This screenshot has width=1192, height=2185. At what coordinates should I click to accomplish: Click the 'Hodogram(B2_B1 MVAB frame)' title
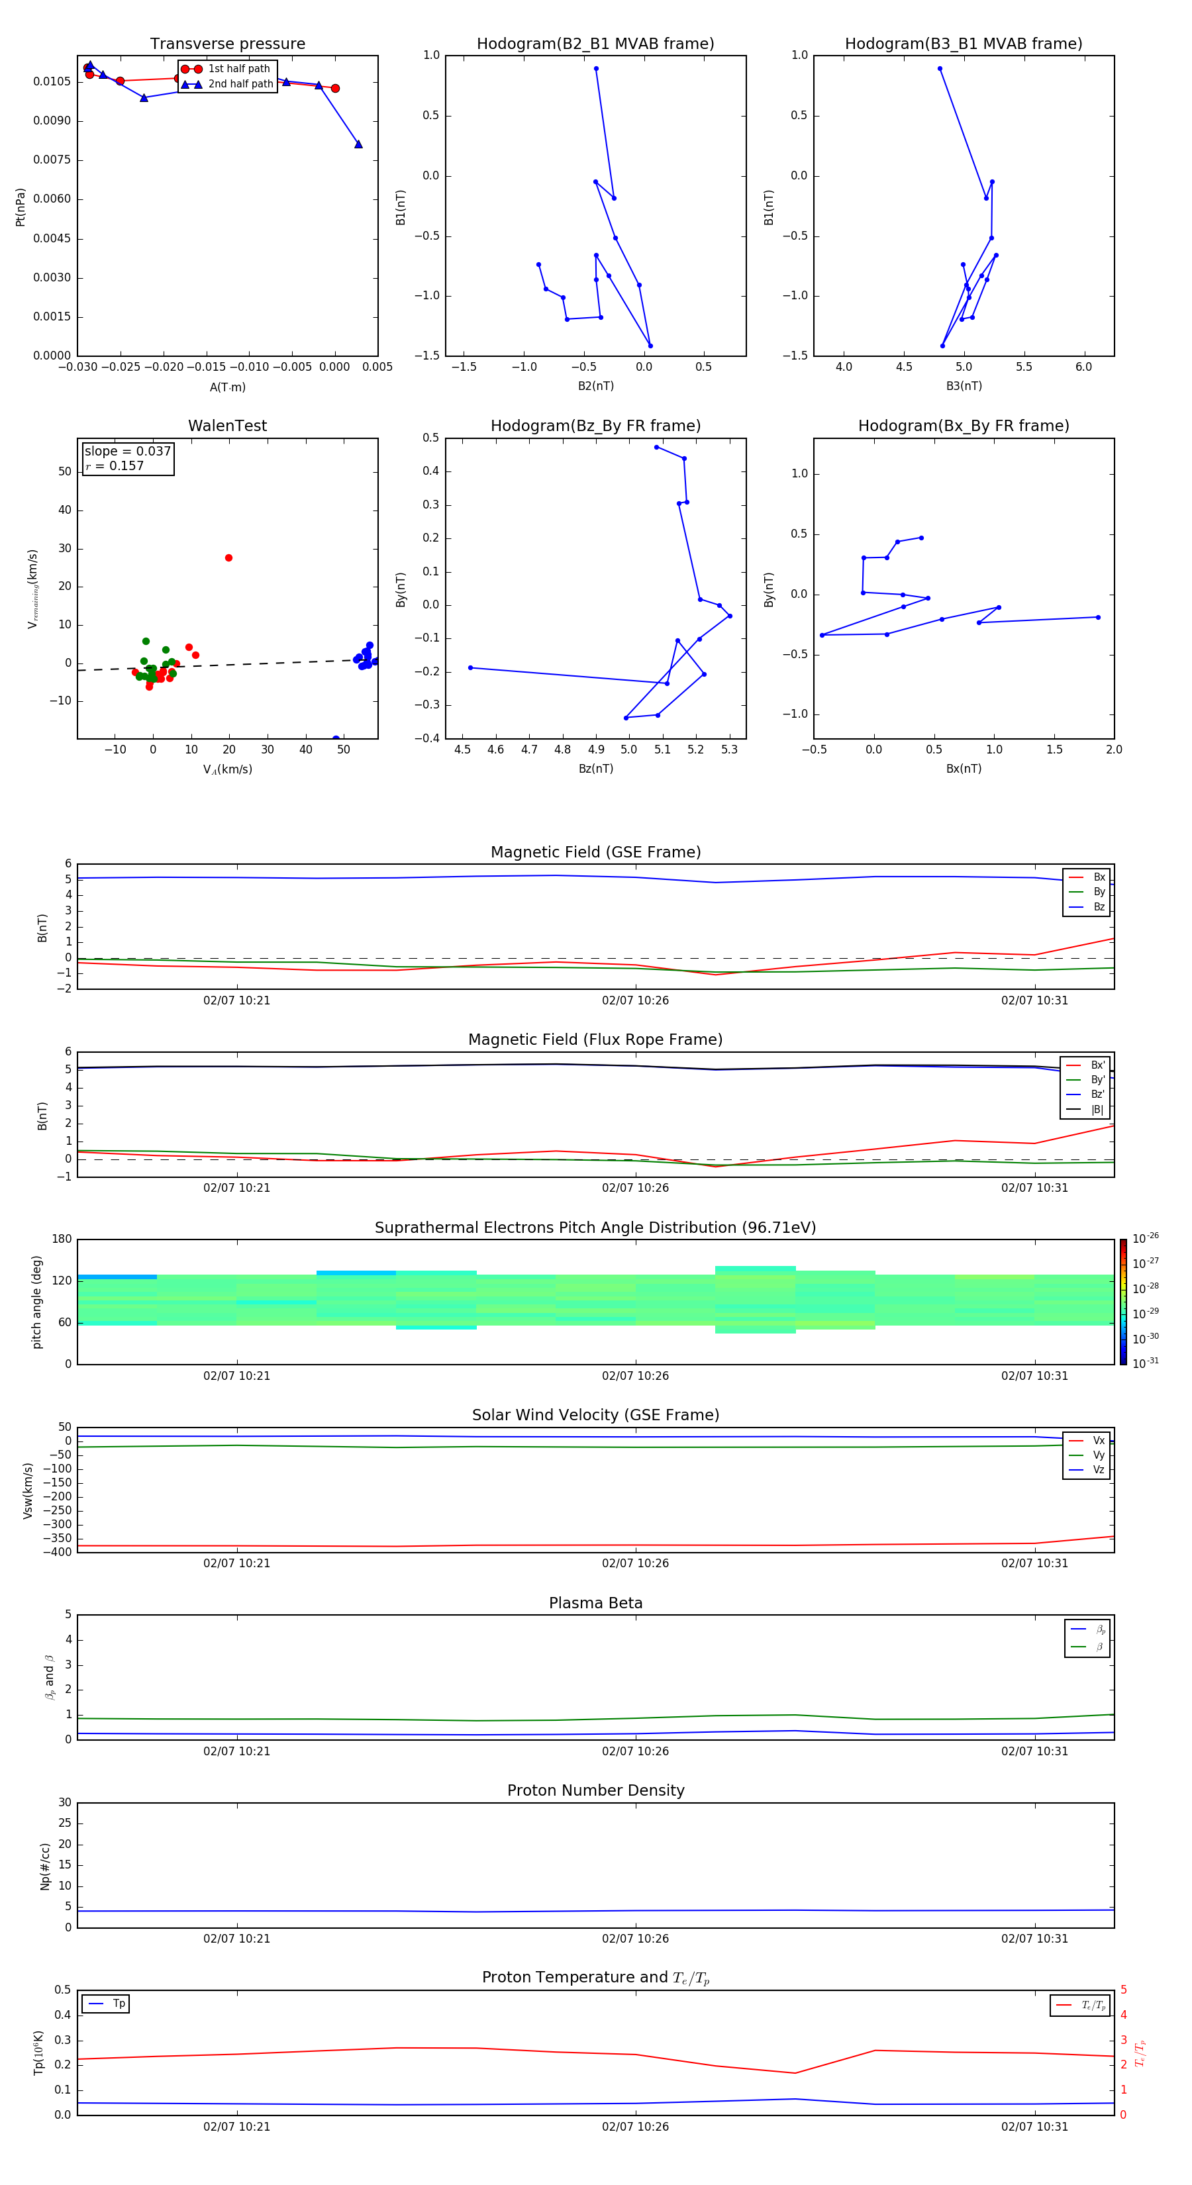coord(595,43)
